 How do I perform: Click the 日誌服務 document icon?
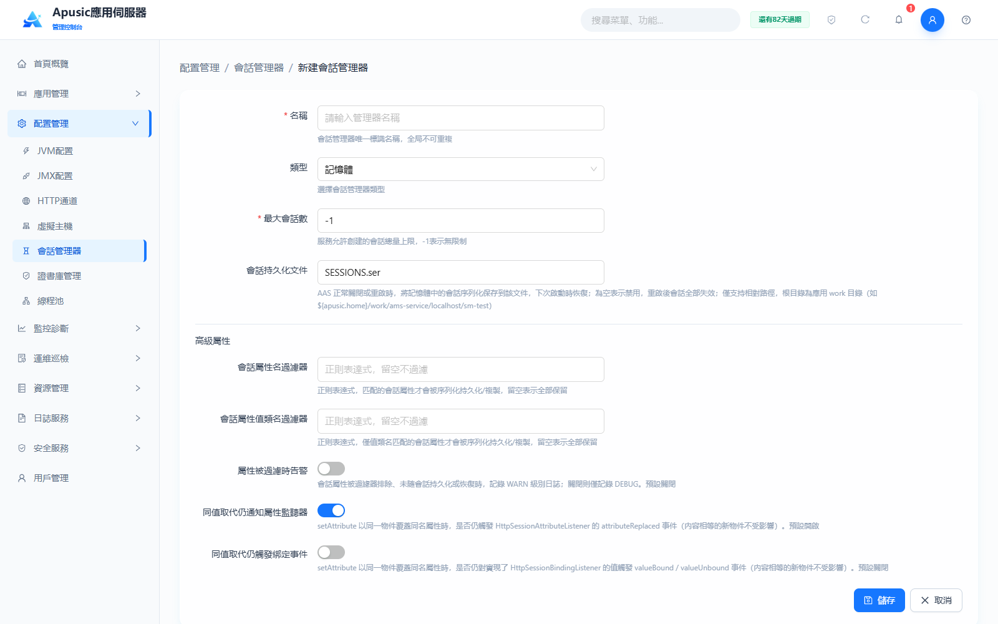[22, 418]
